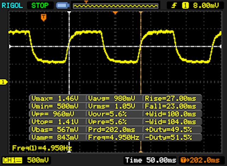The height and width of the screenshot is (166, 227).
Task: Click the Vrms= 1.05V measurement
Action: 112,106
